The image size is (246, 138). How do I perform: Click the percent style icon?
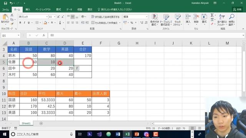[132, 23]
